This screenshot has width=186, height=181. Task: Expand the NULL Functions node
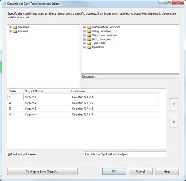pyautogui.click(x=84, y=39)
